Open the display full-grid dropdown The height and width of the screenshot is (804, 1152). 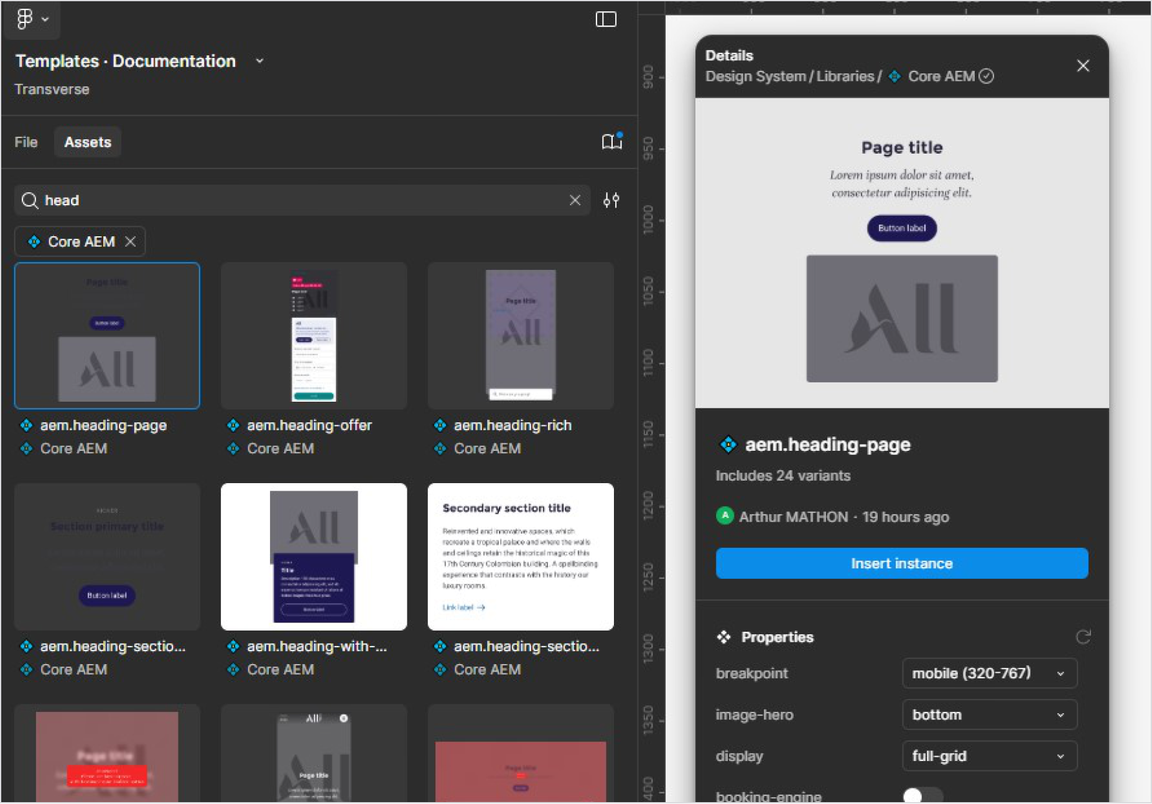pos(988,755)
